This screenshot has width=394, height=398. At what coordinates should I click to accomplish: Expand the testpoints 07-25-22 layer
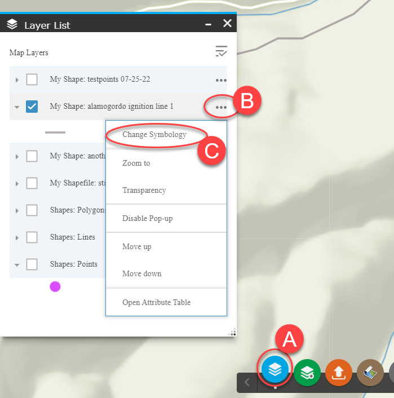pos(17,80)
